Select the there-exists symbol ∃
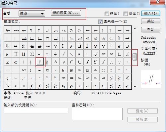 click(79, 46)
